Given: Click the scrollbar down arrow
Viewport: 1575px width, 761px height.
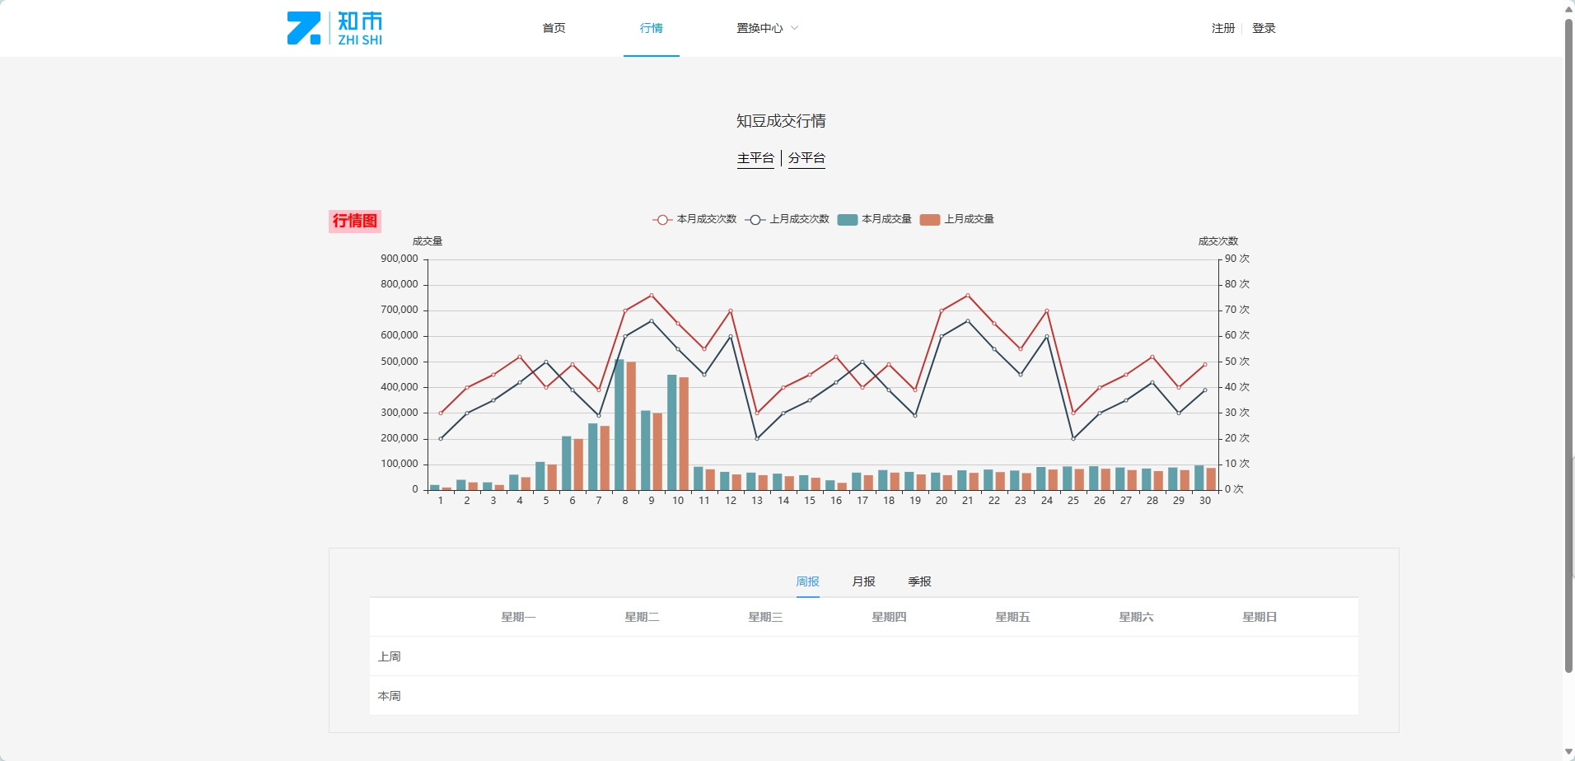Looking at the screenshot, I should point(1568,753).
